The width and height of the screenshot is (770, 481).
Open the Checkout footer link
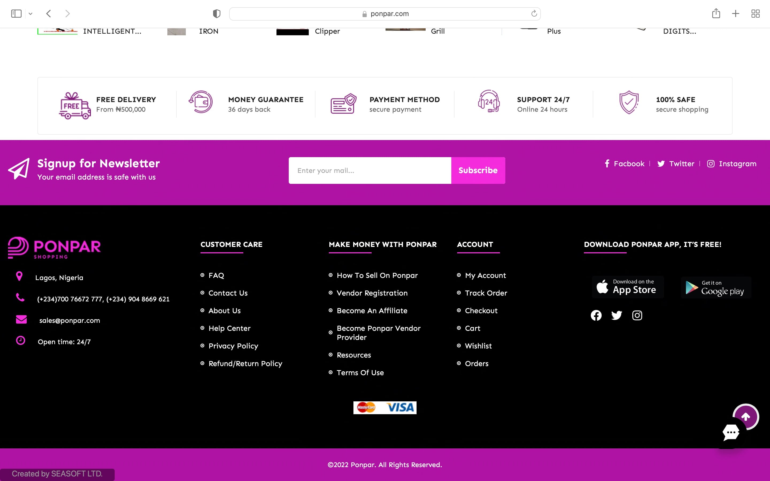click(481, 311)
